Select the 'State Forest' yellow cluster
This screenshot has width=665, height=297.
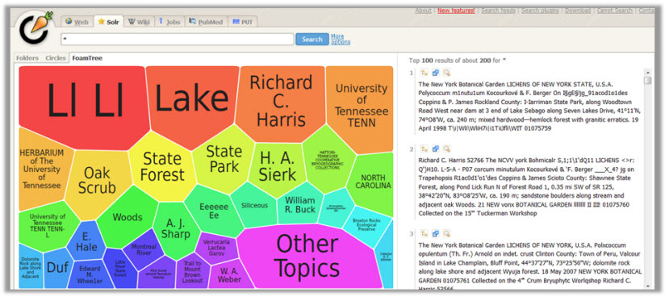162,166
